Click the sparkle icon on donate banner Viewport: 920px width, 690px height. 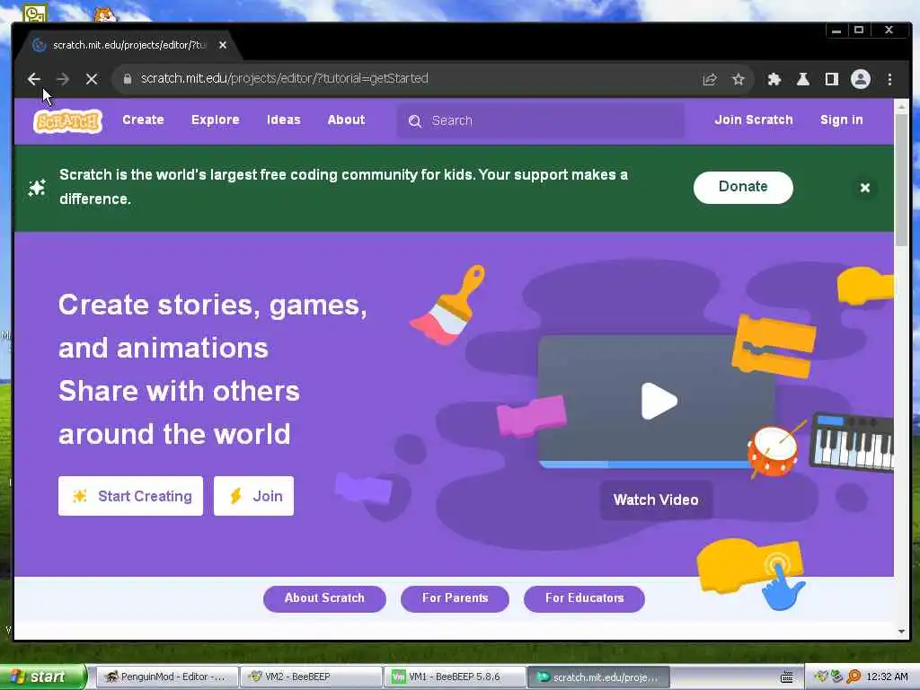(37, 188)
